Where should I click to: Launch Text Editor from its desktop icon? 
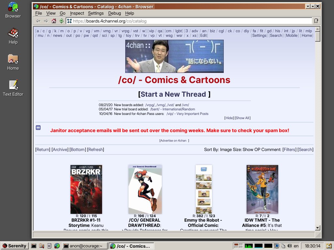pos(13,85)
